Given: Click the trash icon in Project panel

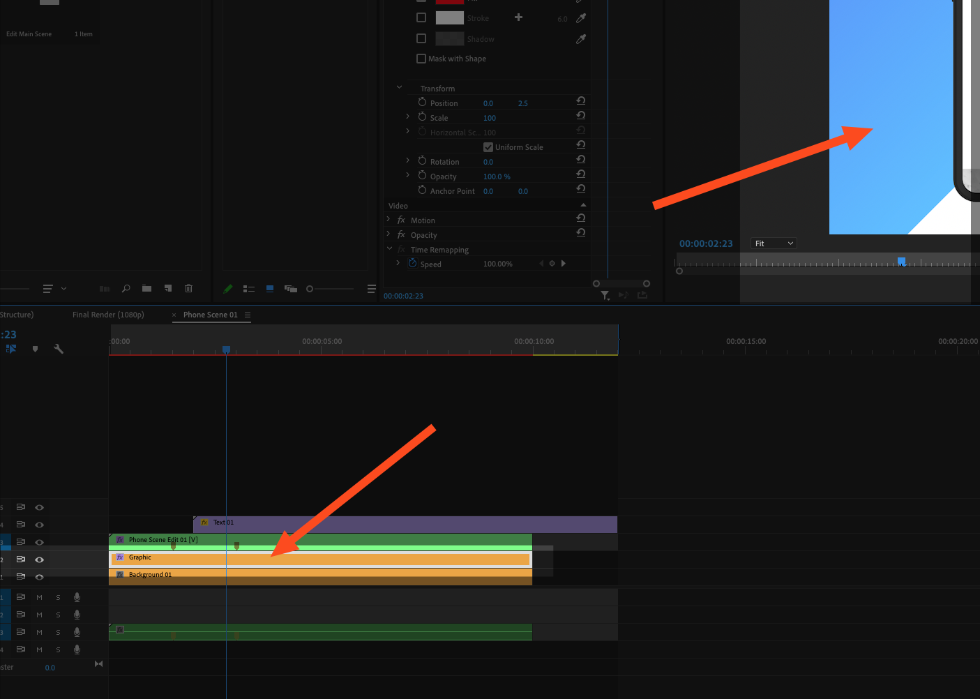Looking at the screenshot, I should [188, 288].
